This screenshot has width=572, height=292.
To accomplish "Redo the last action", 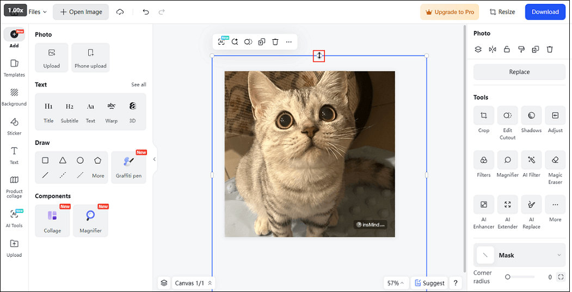I will pos(162,12).
